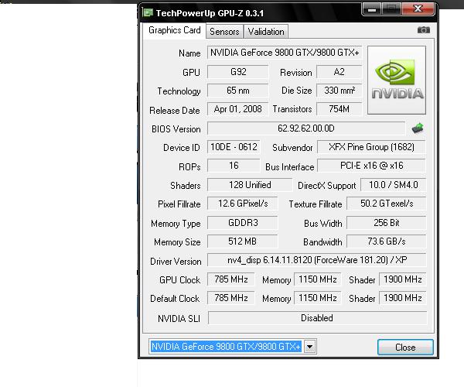The height and width of the screenshot is (387, 464).
Task: Click the Subvendor label
Action: pyautogui.click(x=292, y=148)
